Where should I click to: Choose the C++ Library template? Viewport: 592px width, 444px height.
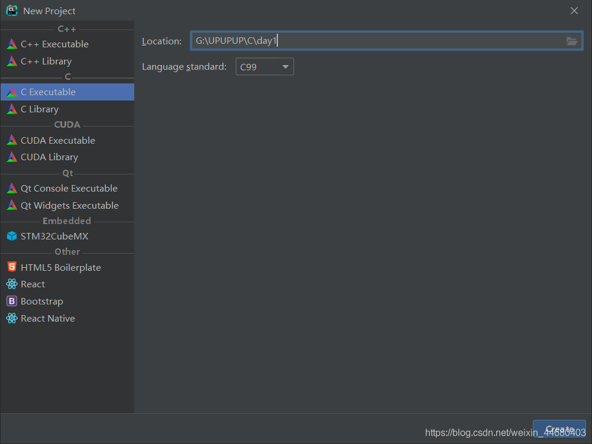coord(45,61)
